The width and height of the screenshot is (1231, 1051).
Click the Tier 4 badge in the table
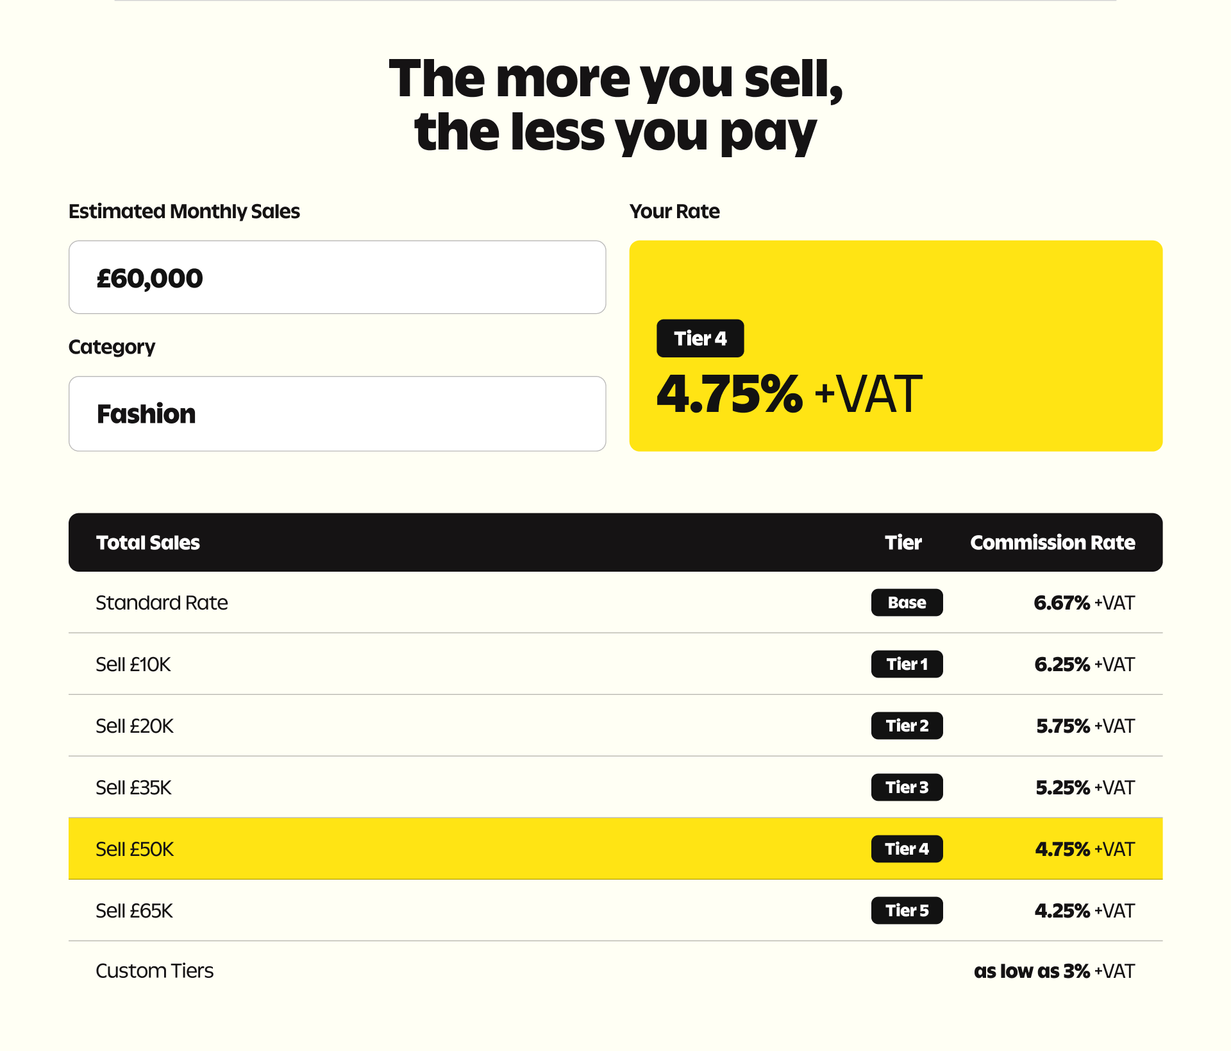(x=907, y=849)
